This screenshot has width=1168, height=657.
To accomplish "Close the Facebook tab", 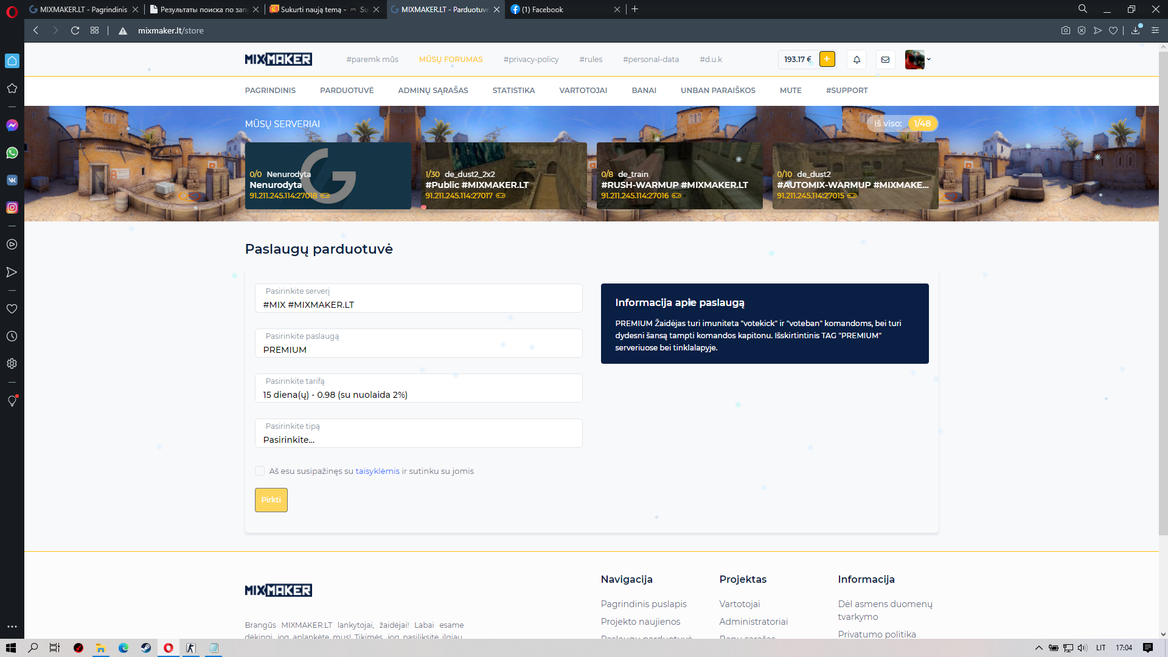I will click(617, 9).
